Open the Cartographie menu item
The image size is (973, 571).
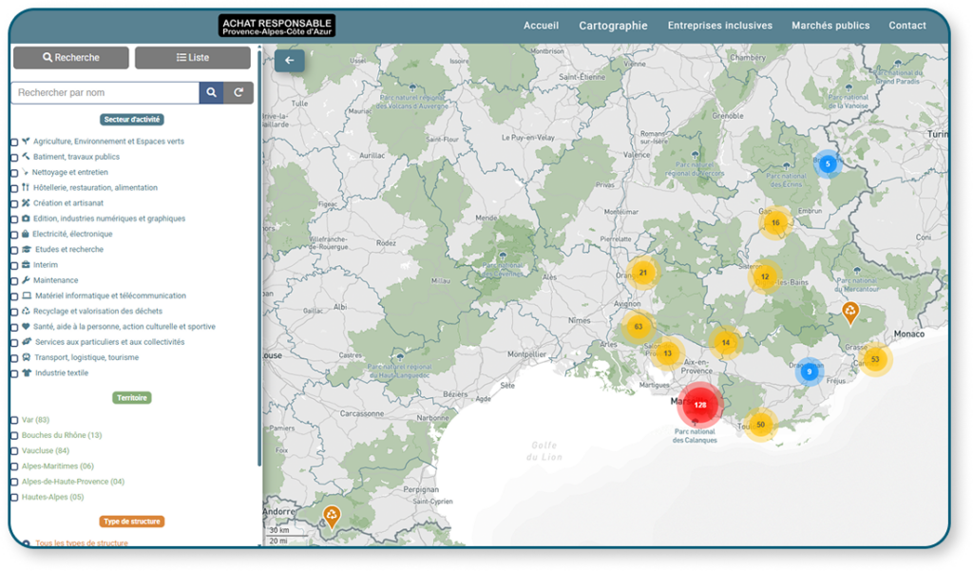point(613,26)
